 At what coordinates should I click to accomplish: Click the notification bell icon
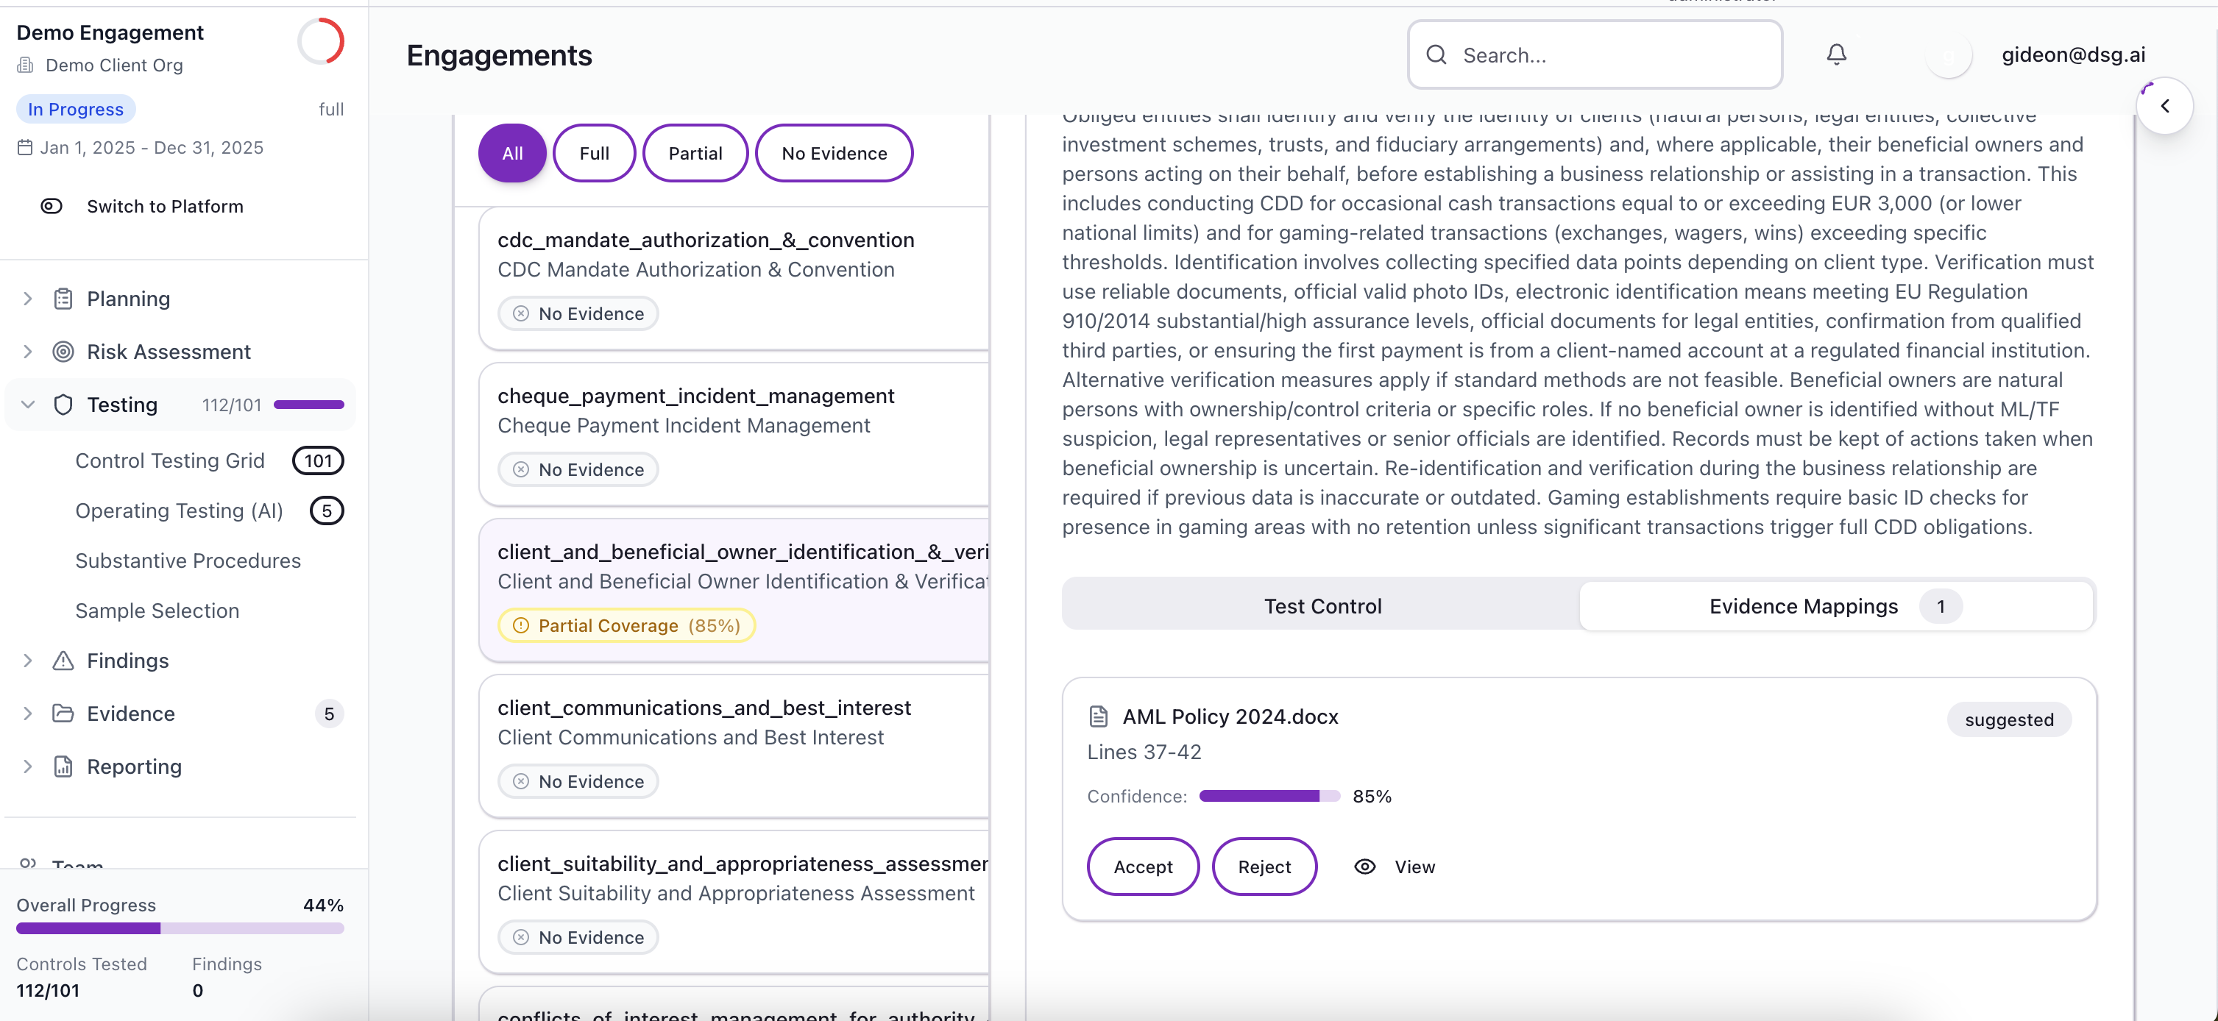click(x=1837, y=54)
